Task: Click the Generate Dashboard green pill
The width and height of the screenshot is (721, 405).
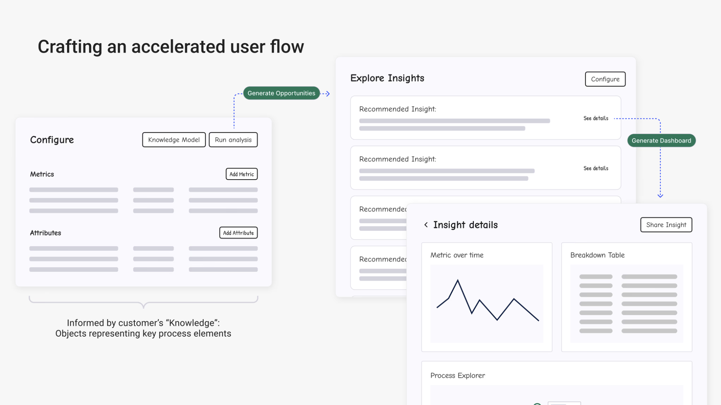Action: coord(661,140)
